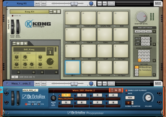Assign pad to alt group G

[x=143, y=44]
